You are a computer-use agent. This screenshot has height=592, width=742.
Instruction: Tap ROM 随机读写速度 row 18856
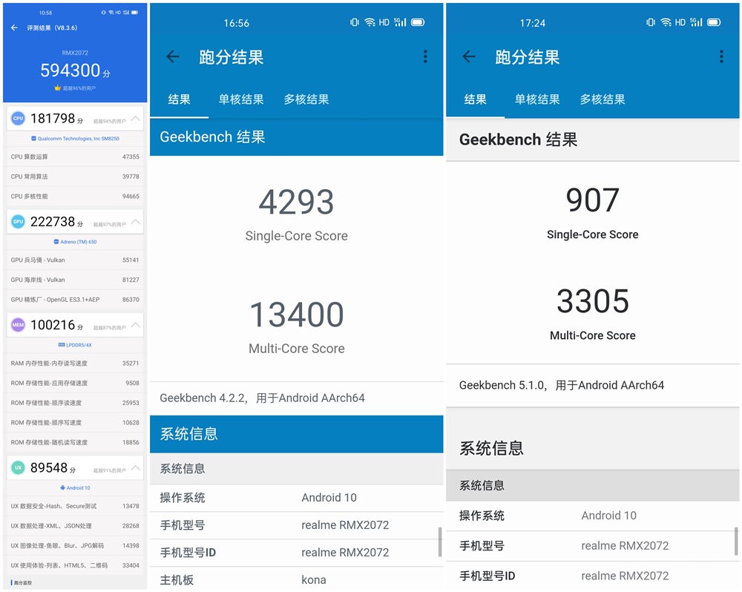(75, 442)
